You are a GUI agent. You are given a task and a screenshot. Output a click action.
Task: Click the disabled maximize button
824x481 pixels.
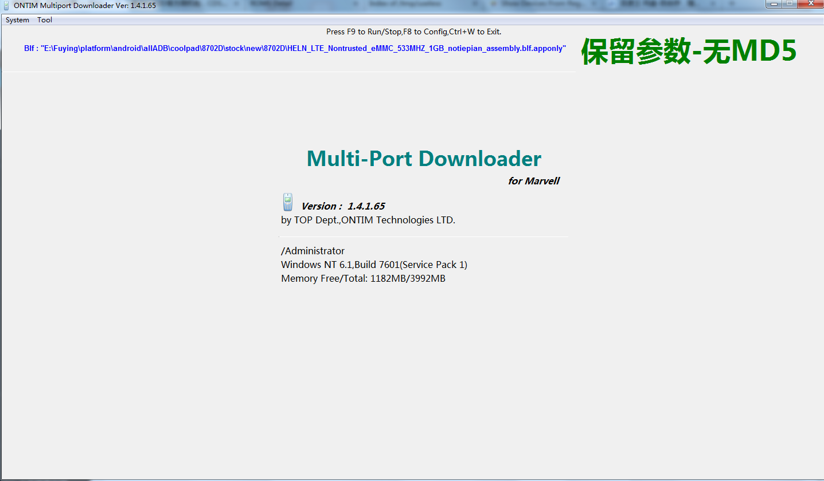[x=790, y=4]
